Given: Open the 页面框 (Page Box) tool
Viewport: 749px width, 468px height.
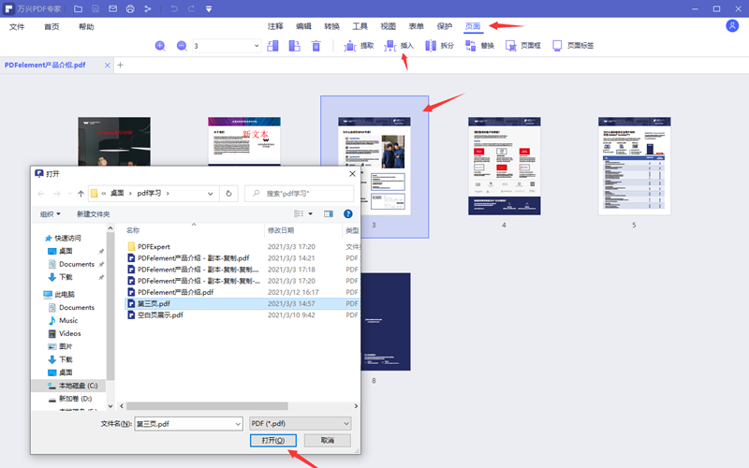Looking at the screenshot, I should (522, 45).
